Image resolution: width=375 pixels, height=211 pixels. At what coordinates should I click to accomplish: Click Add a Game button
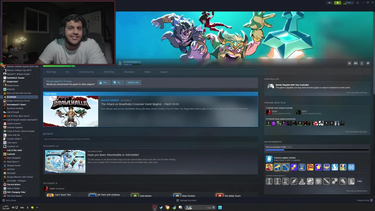click(x=9, y=200)
